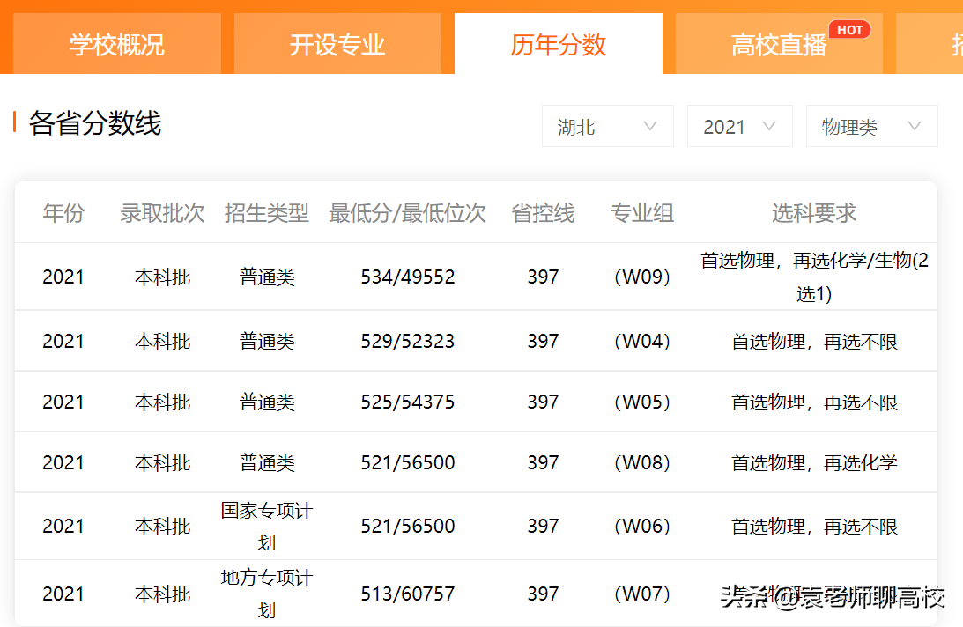963x627 pixels.
Task: Click the HOT badge on 高校直播
Action: [x=849, y=28]
